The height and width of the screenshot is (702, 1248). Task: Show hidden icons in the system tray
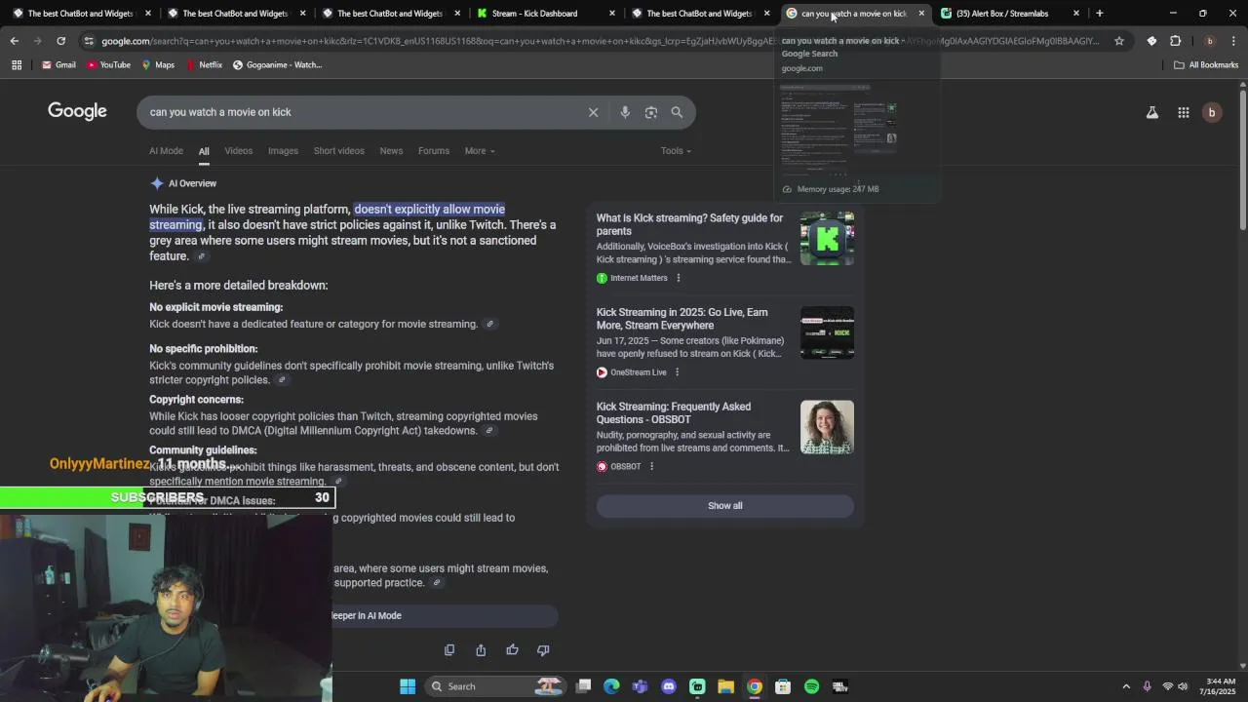[1126, 686]
